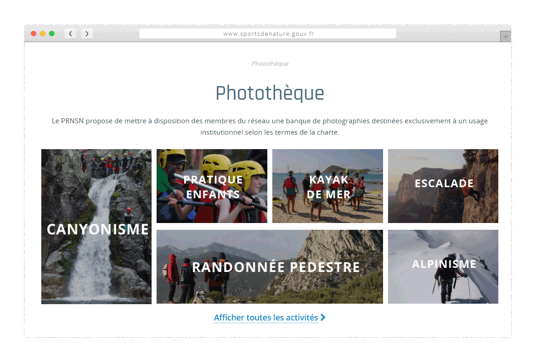The width and height of the screenshot is (536, 354).
Task: Open the Alpinisme photo tile
Action: pyautogui.click(x=443, y=267)
